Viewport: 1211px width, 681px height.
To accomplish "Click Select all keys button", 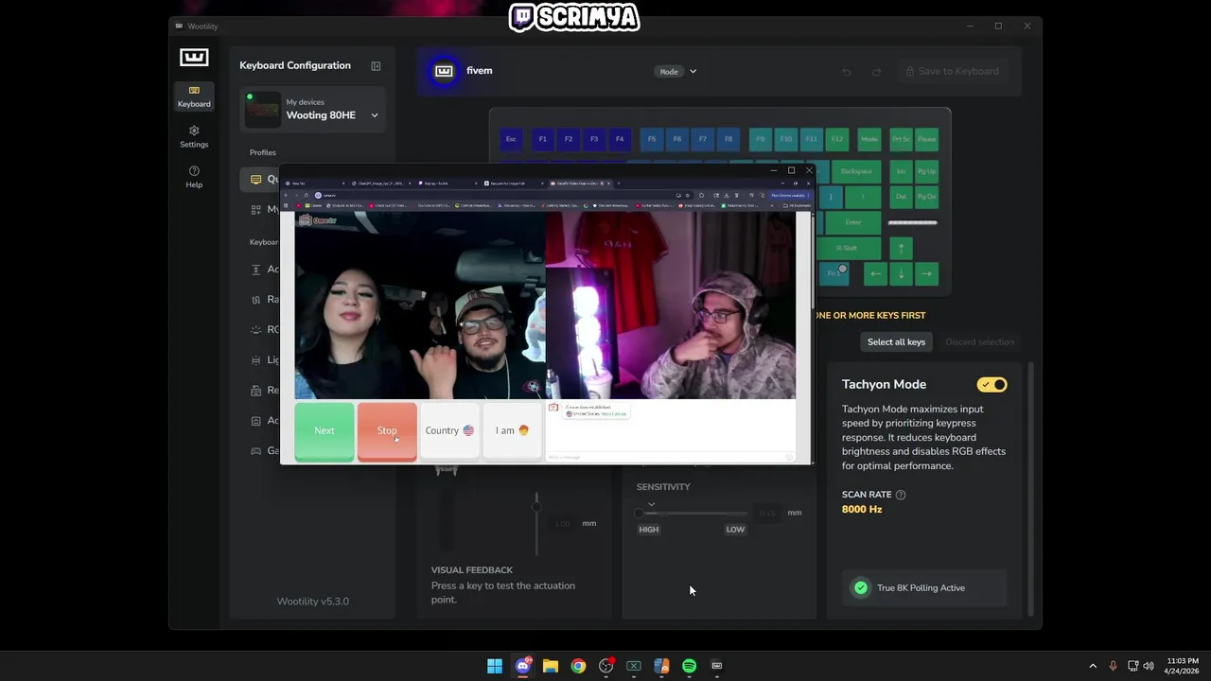I will 896,341.
